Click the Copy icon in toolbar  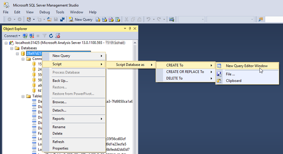tap(133, 20)
